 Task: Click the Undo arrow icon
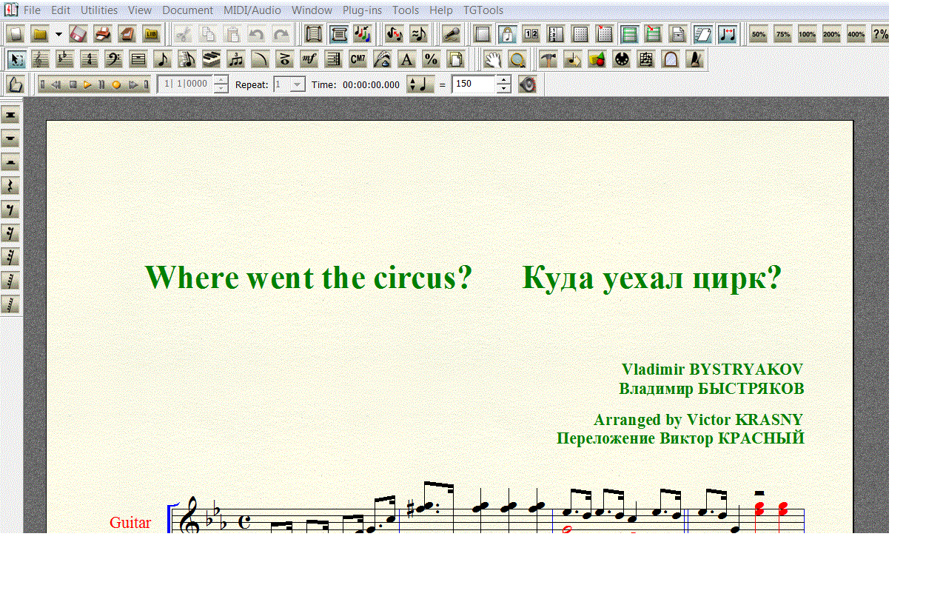[x=256, y=34]
